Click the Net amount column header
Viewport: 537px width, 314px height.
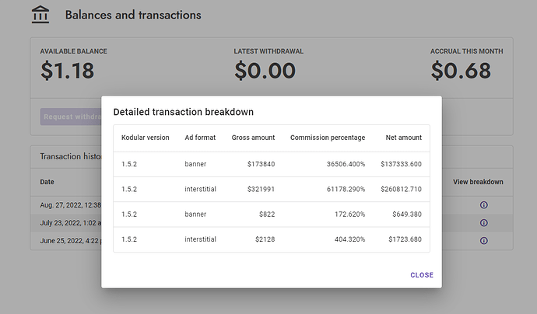click(x=403, y=138)
